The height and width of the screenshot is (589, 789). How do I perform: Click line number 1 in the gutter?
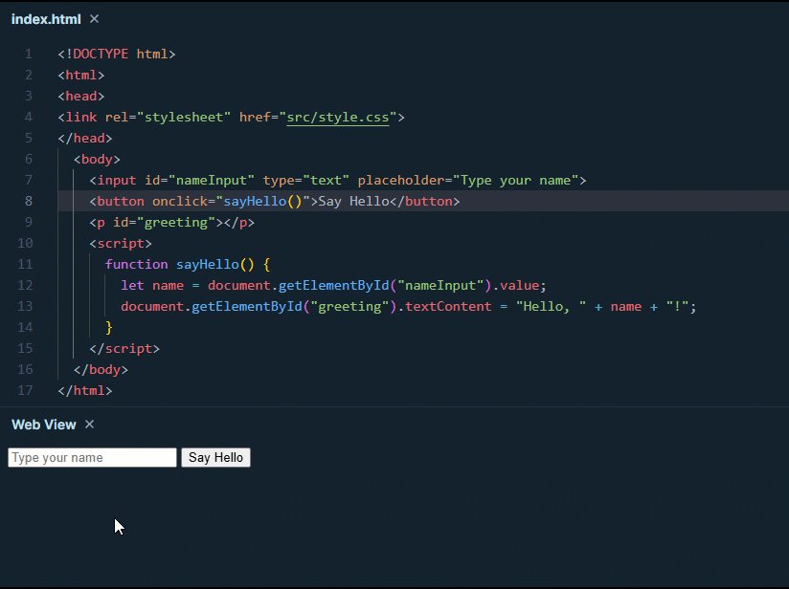[x=28, y=54]
